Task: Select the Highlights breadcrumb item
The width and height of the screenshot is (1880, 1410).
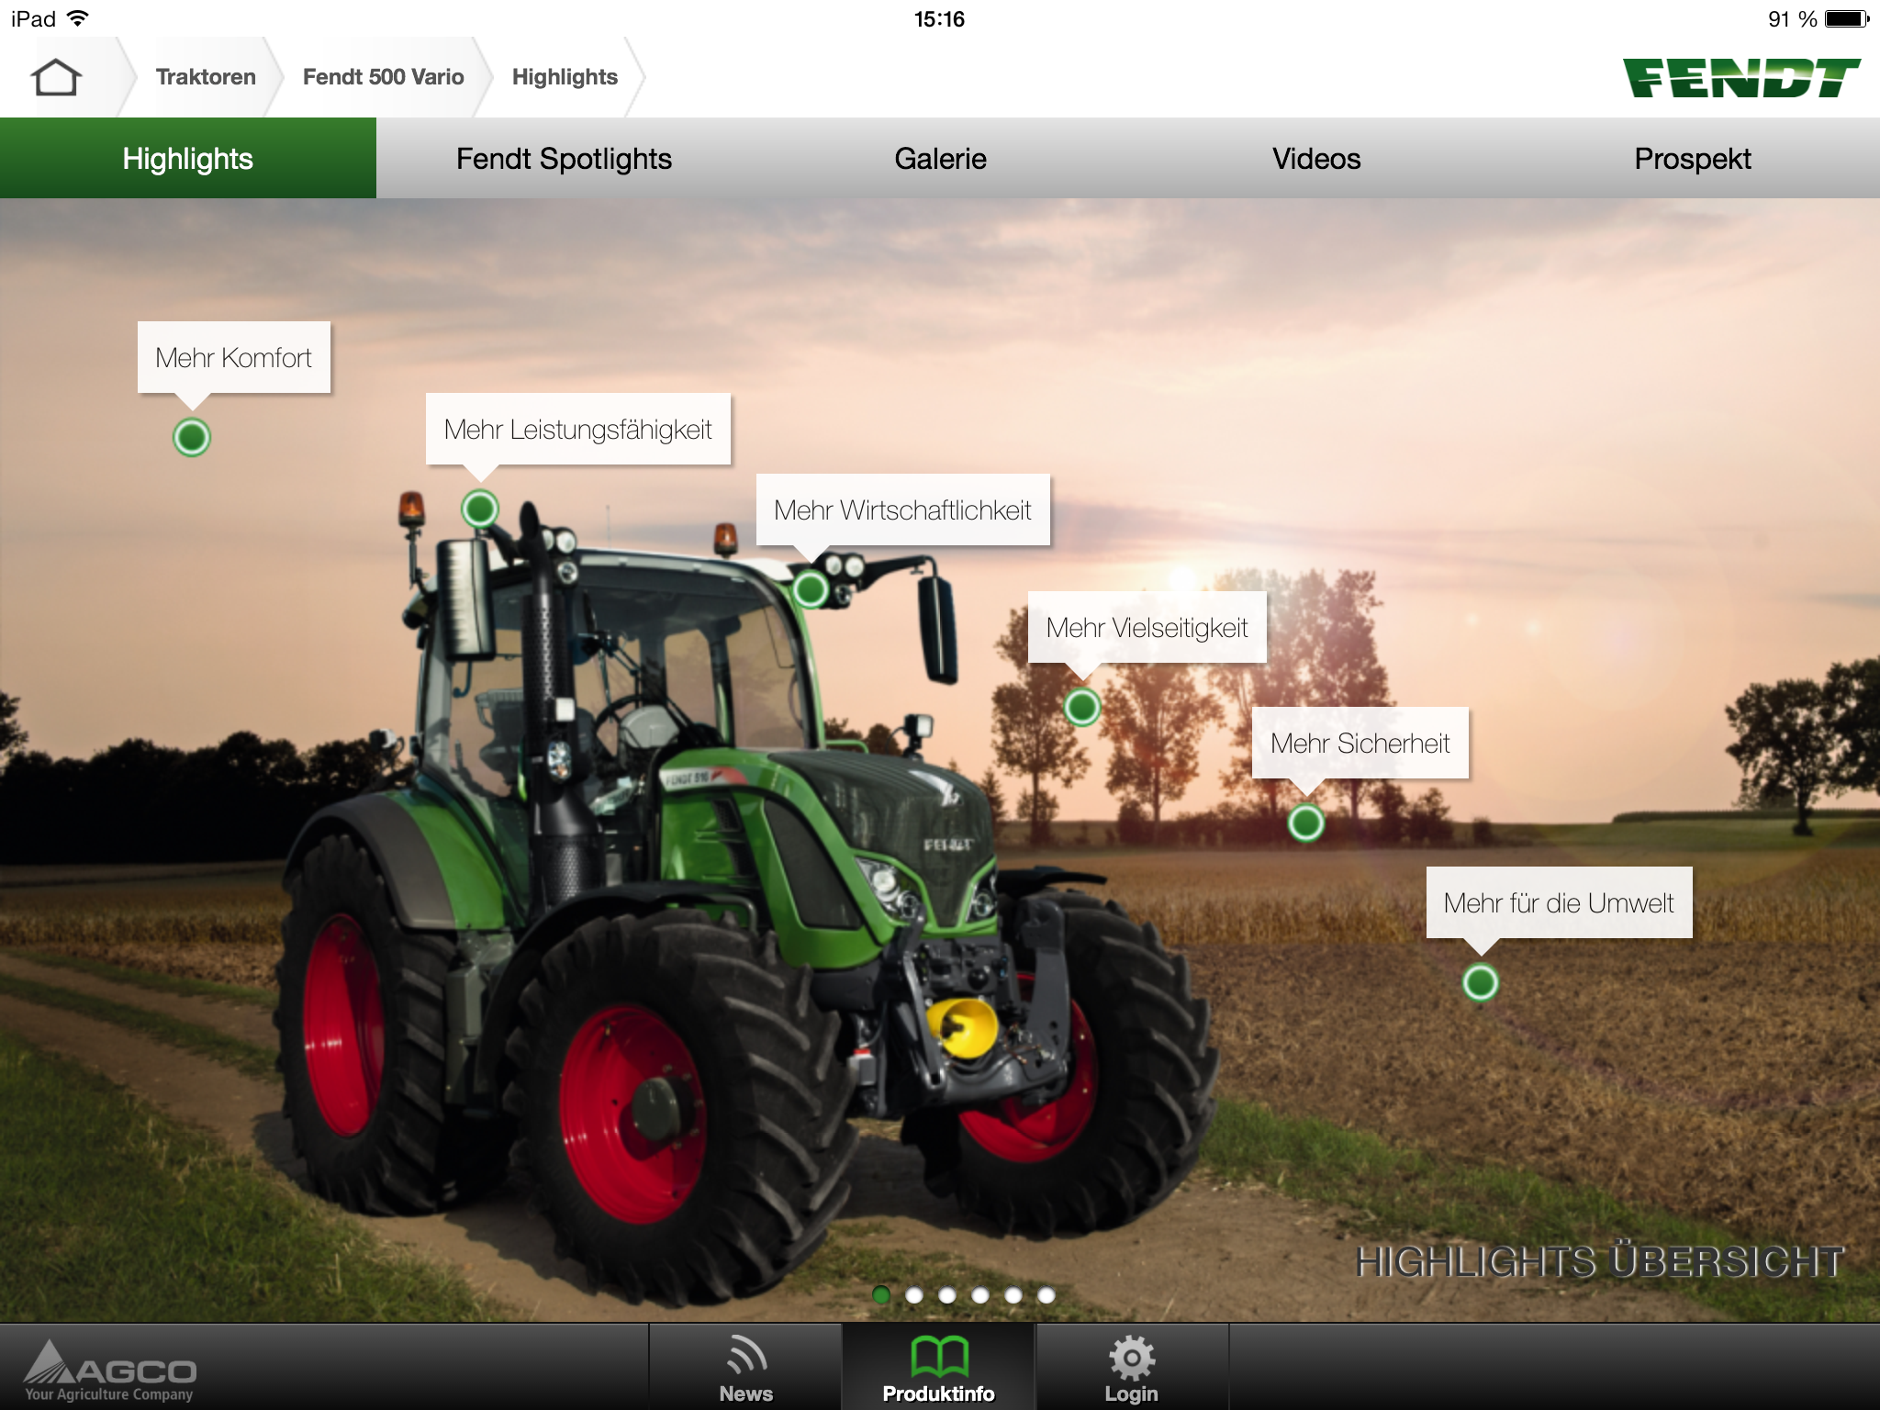Action: pos(565,77)
